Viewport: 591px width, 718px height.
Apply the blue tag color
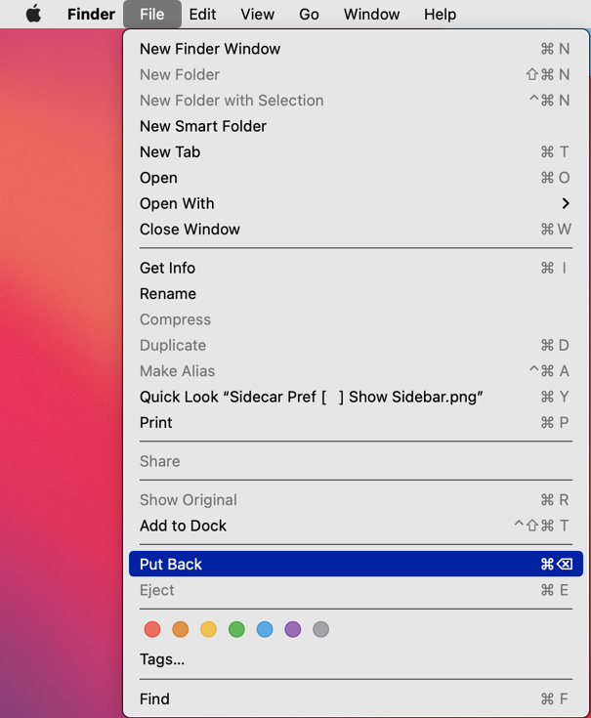[x=265, y=629]
